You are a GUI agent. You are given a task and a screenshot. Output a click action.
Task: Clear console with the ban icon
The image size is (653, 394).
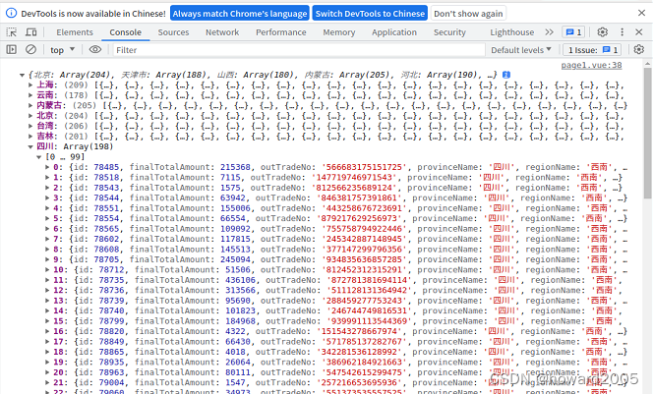30,49
